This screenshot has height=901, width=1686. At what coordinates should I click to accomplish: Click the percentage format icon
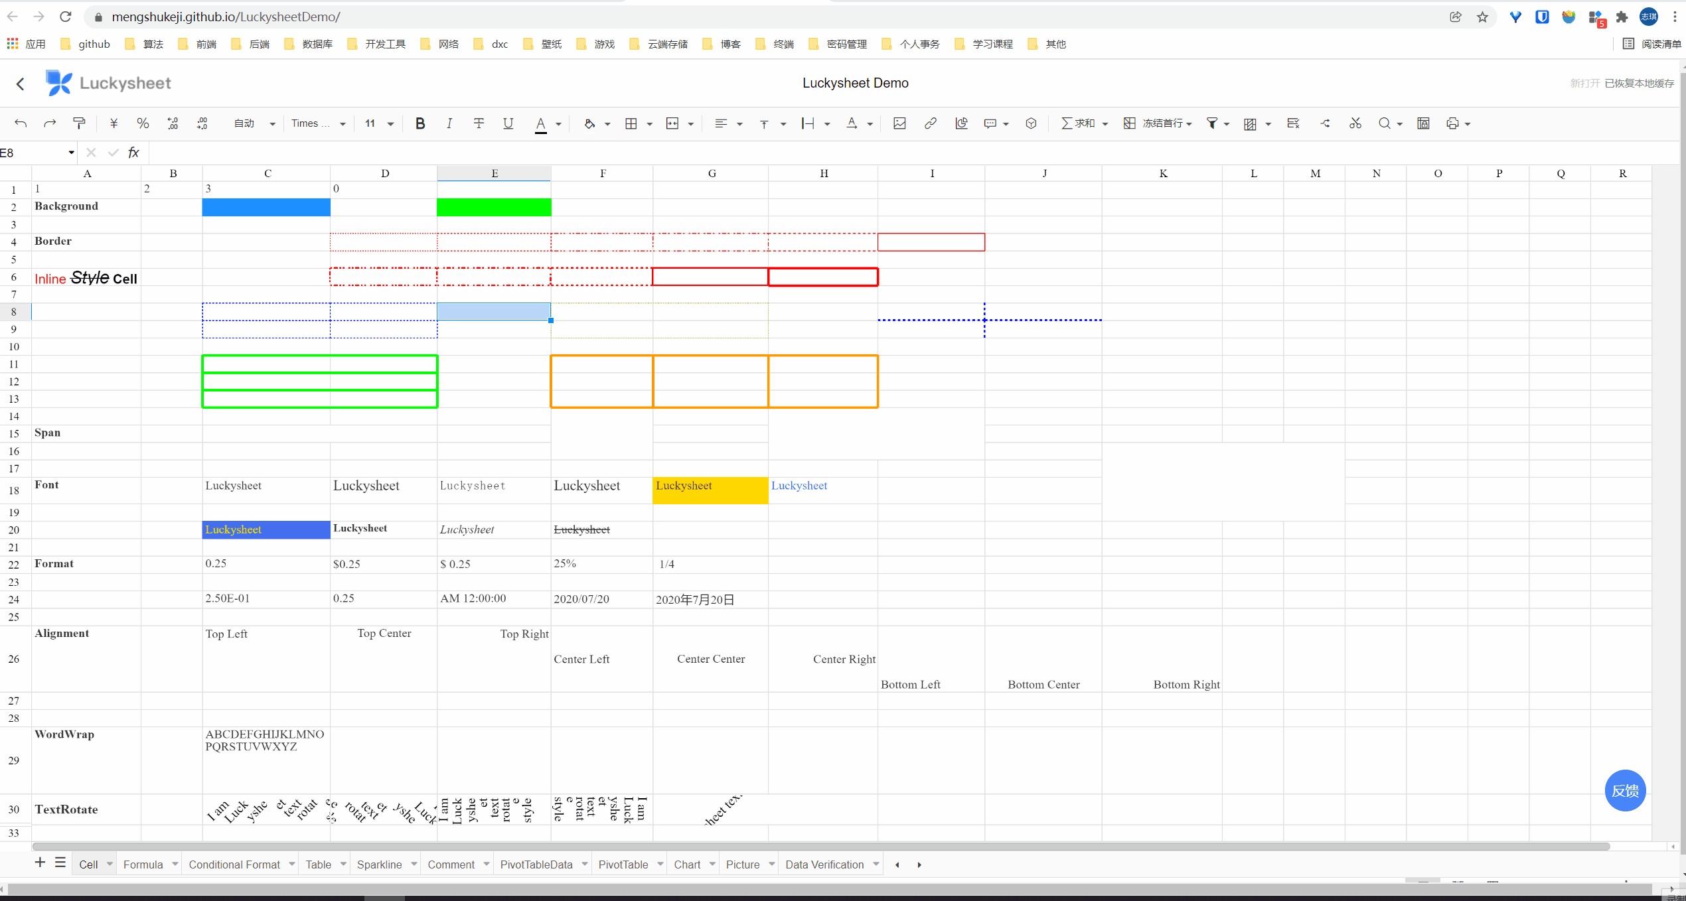coord(143,123)
